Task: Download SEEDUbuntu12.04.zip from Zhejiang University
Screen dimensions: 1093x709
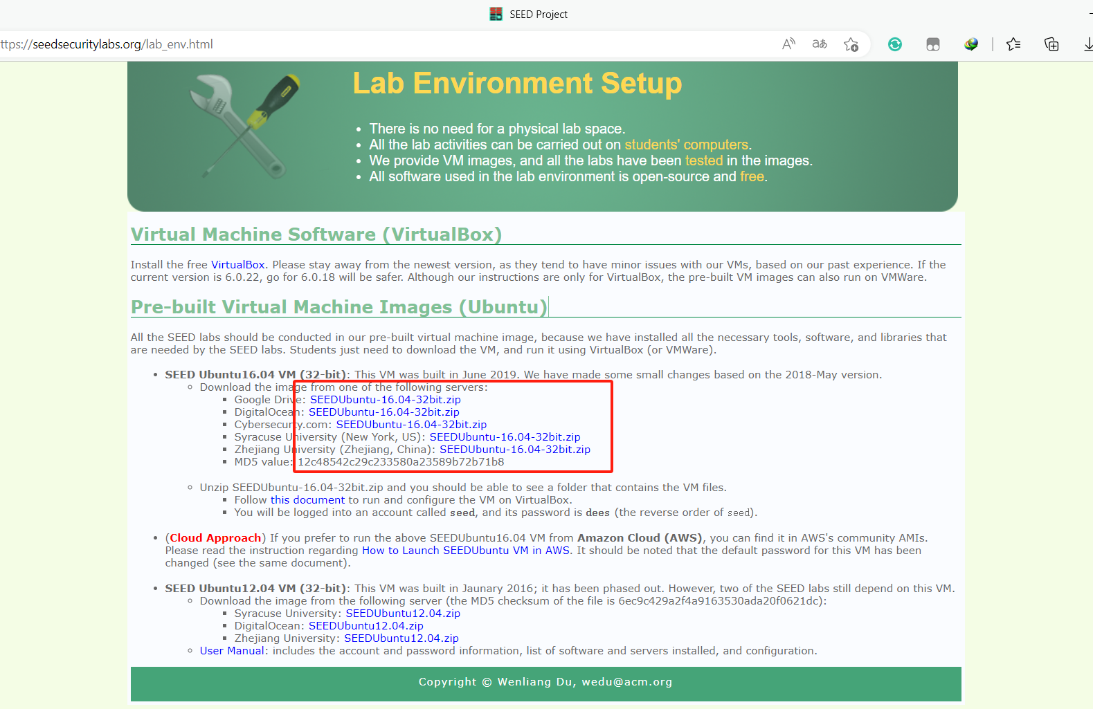Action: [x=401, y=638]
